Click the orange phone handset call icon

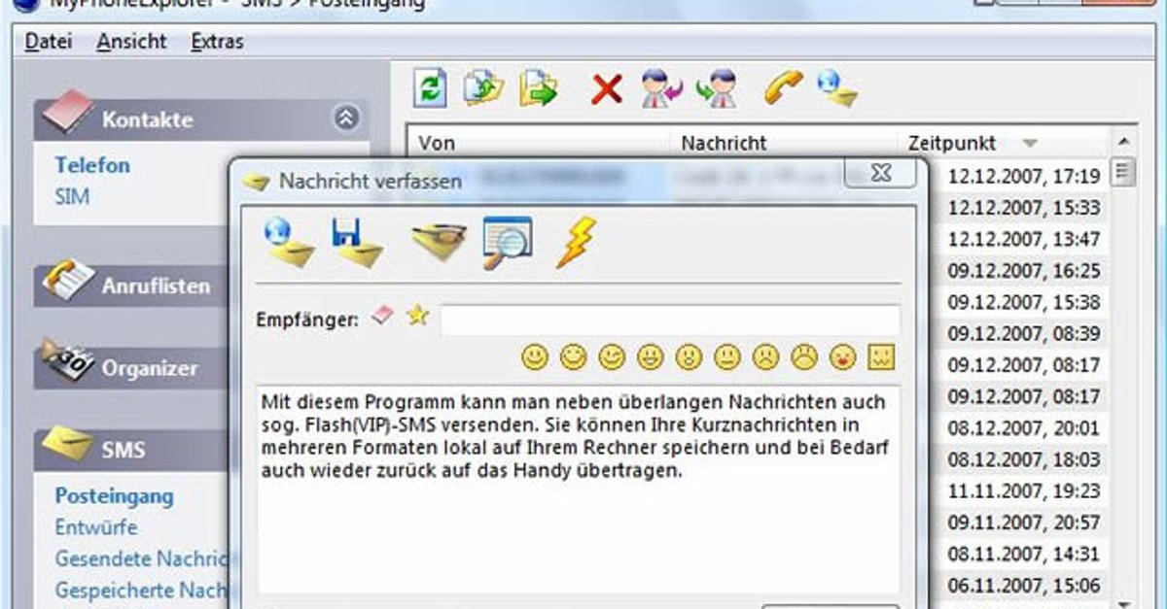[x=781, y=88]
